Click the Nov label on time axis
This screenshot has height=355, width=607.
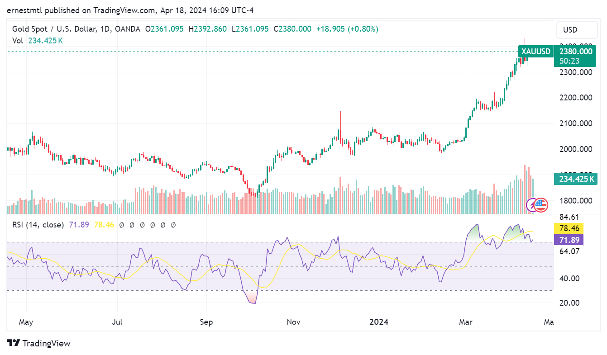tap(294, 322)
